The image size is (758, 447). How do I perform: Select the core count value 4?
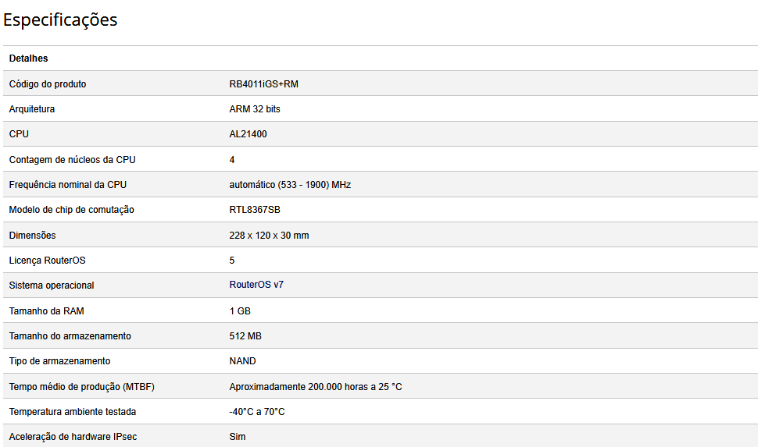tap(232, 160)
